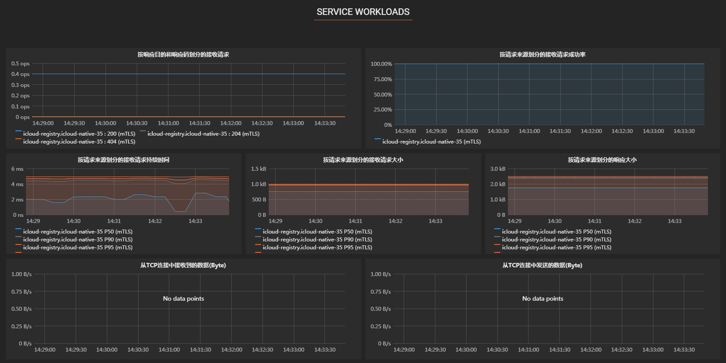Click orange color swatch beside the 404 (mTLS) legend
This screenshot has width=726, height=363.
(x=18, y=139)
